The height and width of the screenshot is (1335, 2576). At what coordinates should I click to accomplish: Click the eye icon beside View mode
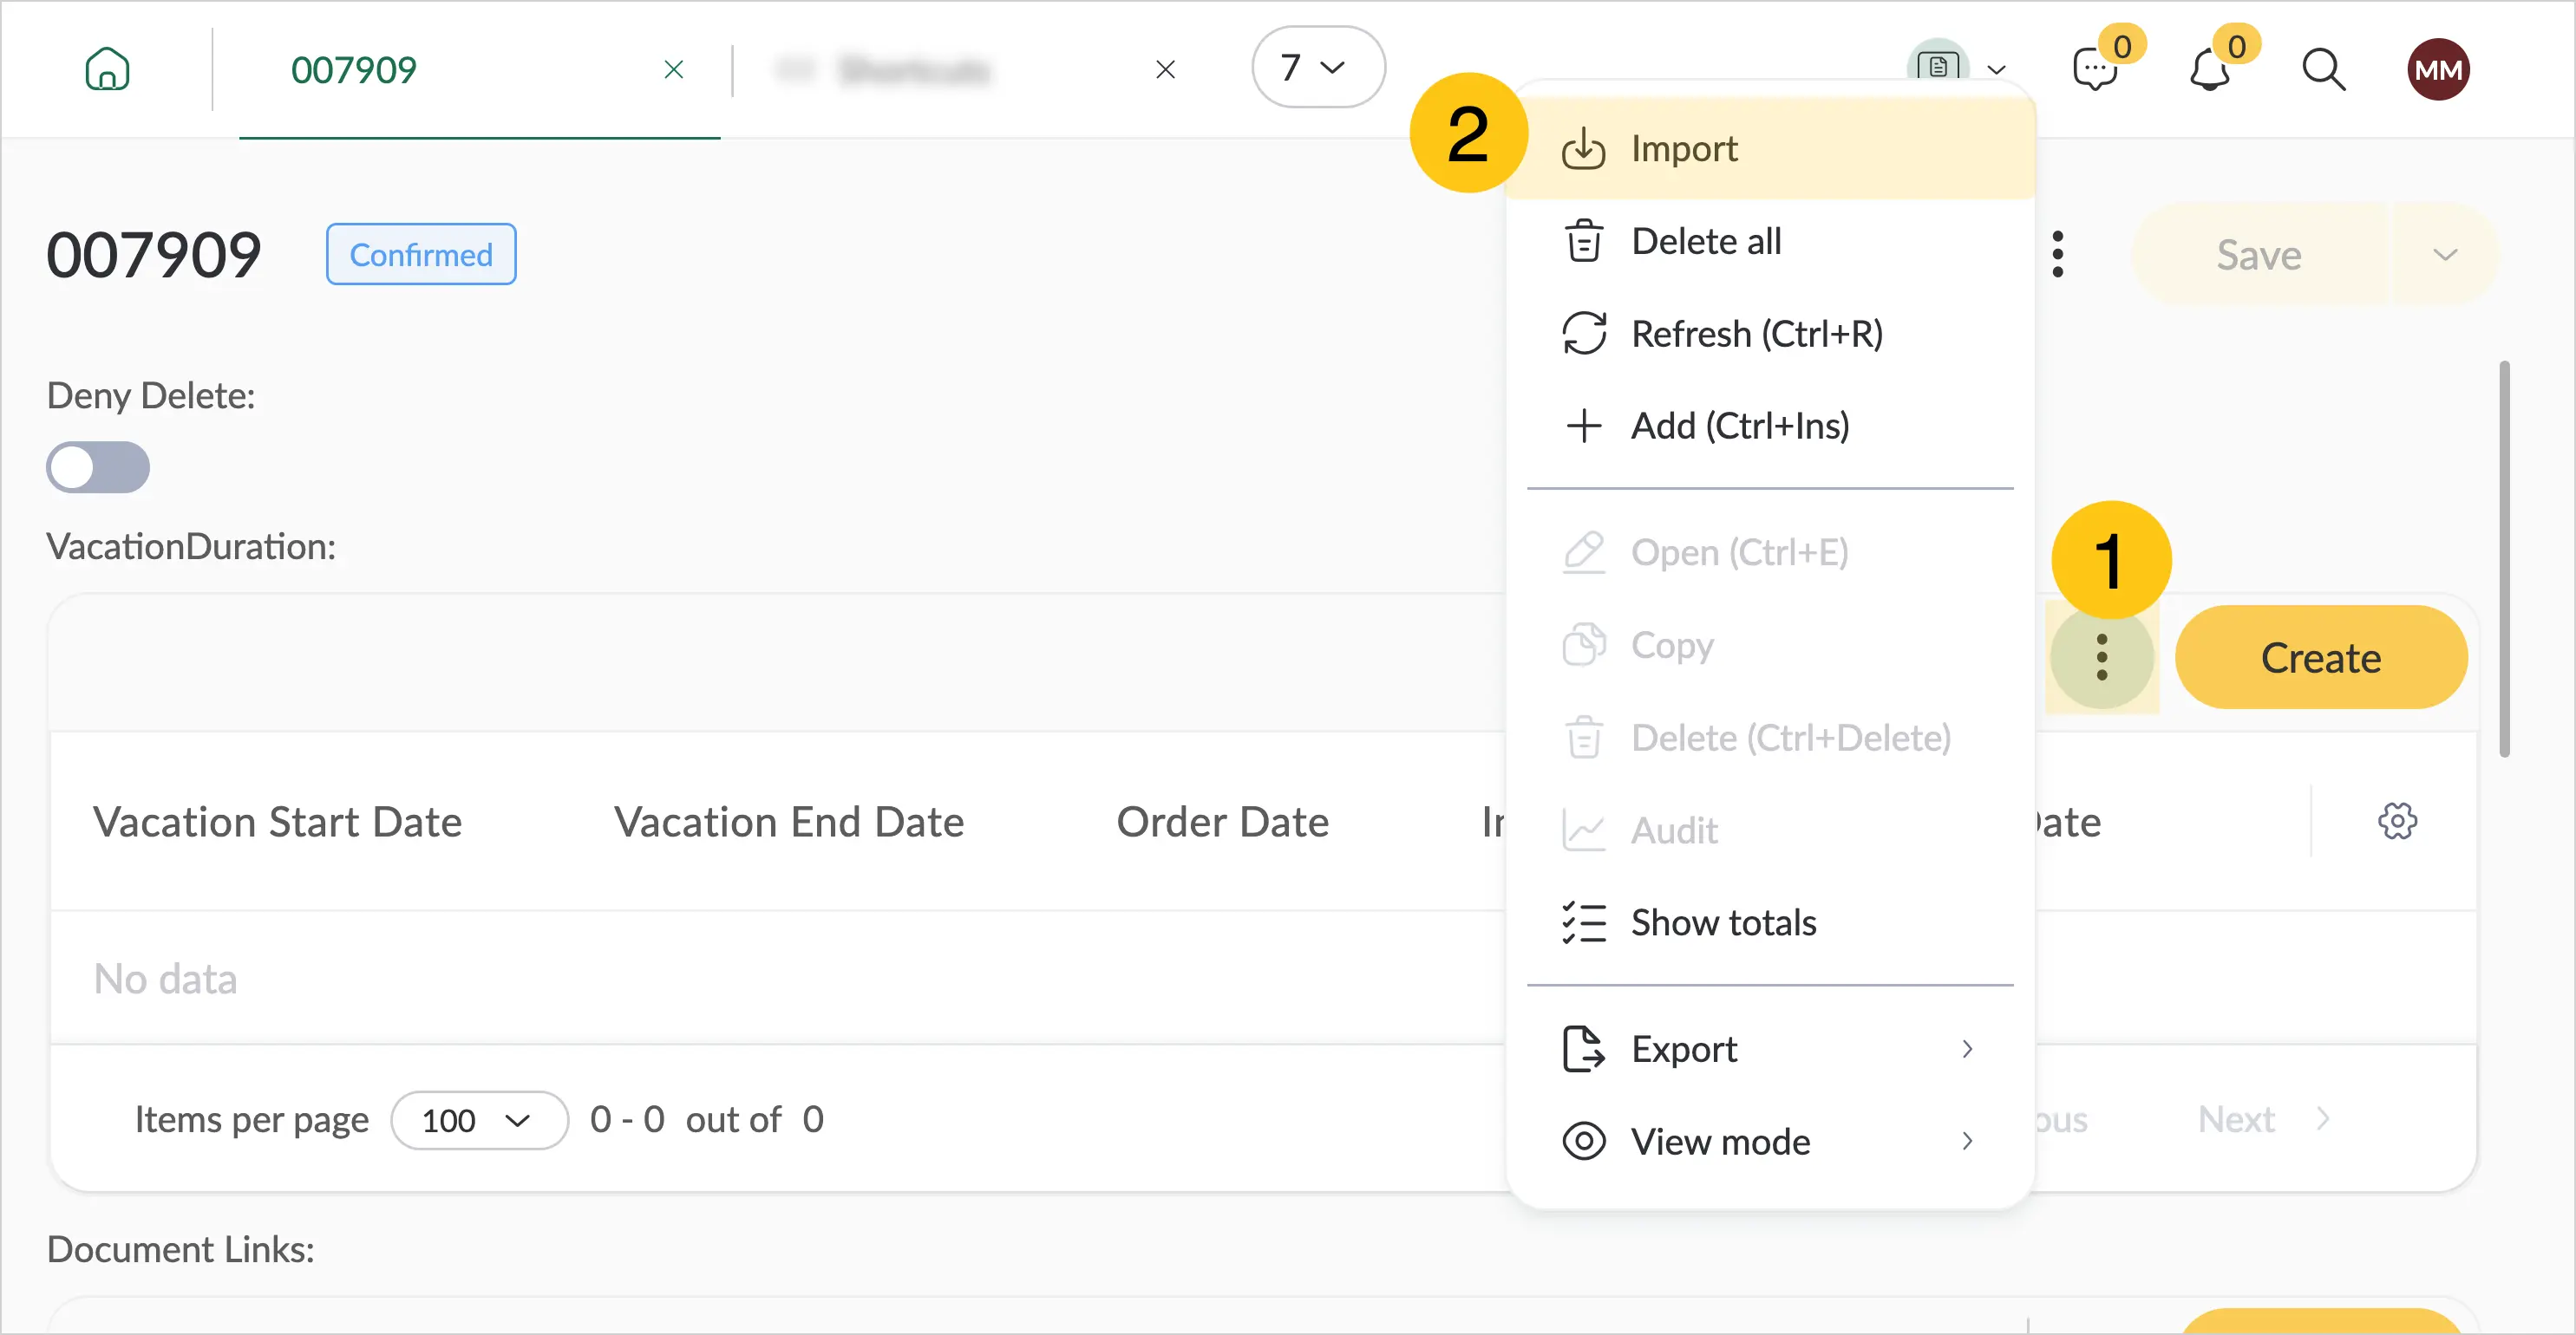[x=1584, y=1140]
